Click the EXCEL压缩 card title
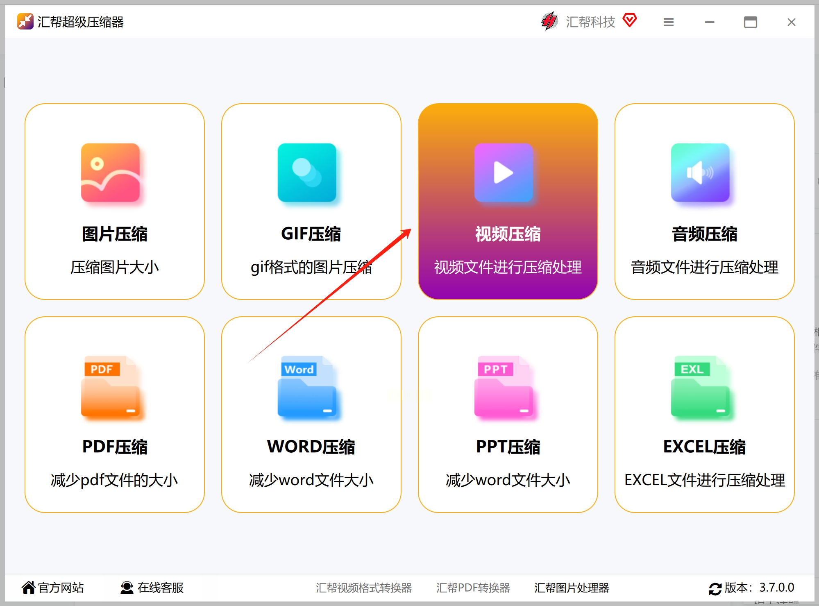The height and width of the screenshot is (606, 819). [x=704, y=447]
